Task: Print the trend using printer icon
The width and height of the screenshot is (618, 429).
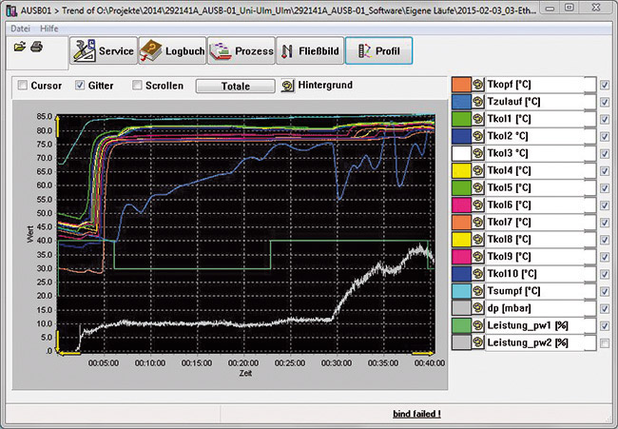Action: pos(37,47)
